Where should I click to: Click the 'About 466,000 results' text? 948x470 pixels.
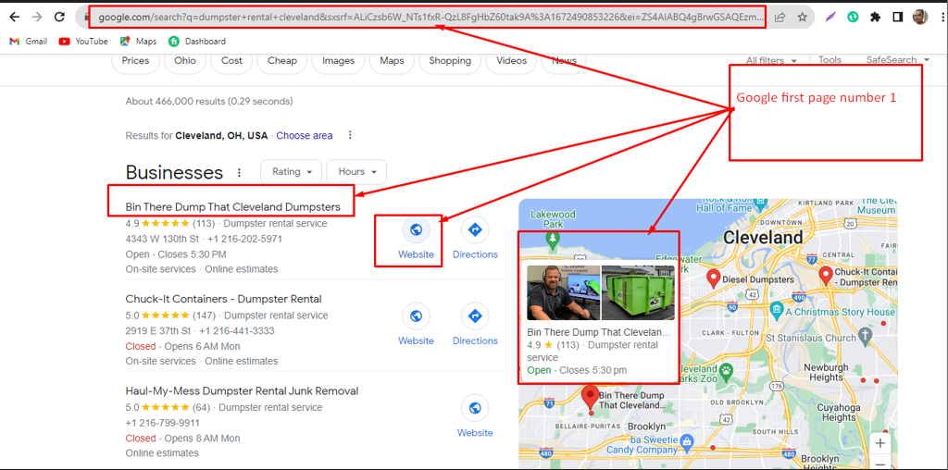(x=209, y=101)
